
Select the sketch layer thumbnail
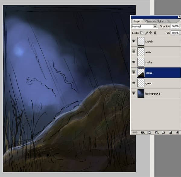coord(141,41)
